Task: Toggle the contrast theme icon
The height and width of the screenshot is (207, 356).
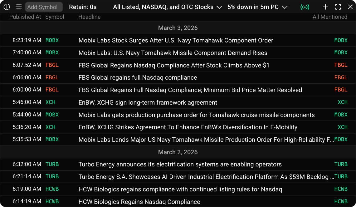Action: 7,7
